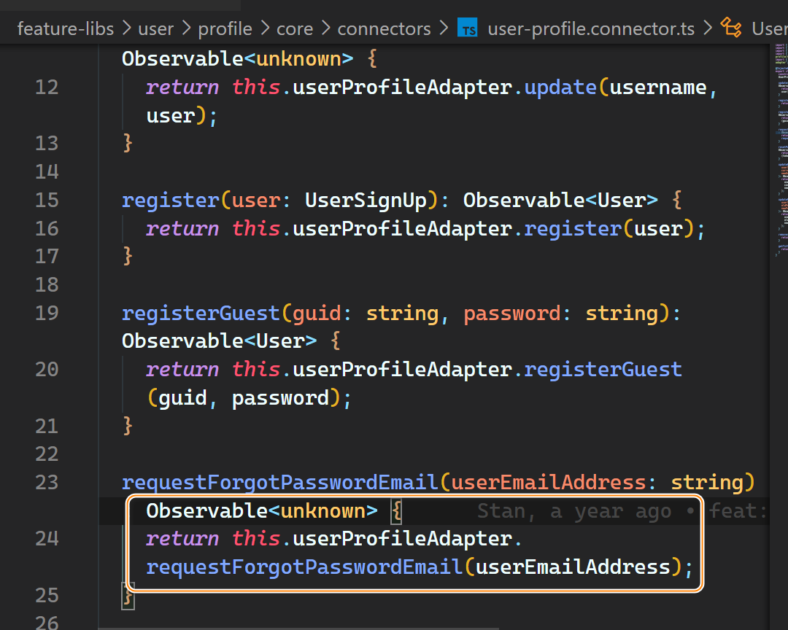Open the user breadcrumb segment
The width and height of the screenshot is (788, 630).
156,28
